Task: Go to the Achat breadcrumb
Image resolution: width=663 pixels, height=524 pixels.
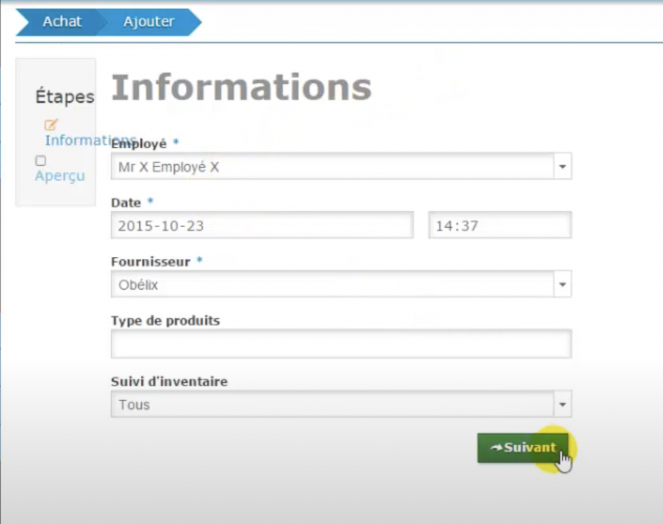Action: (62, 21)
